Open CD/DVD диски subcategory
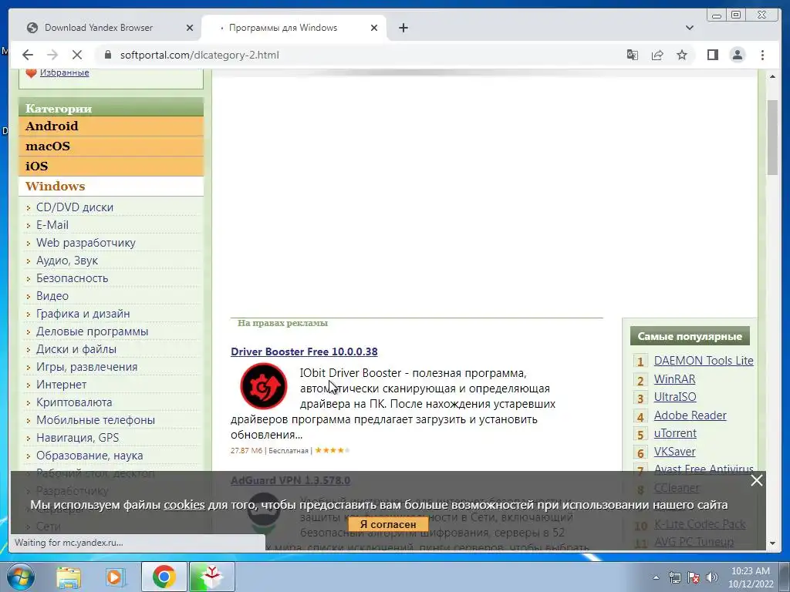The image size is (790, 592). (75, 207)
